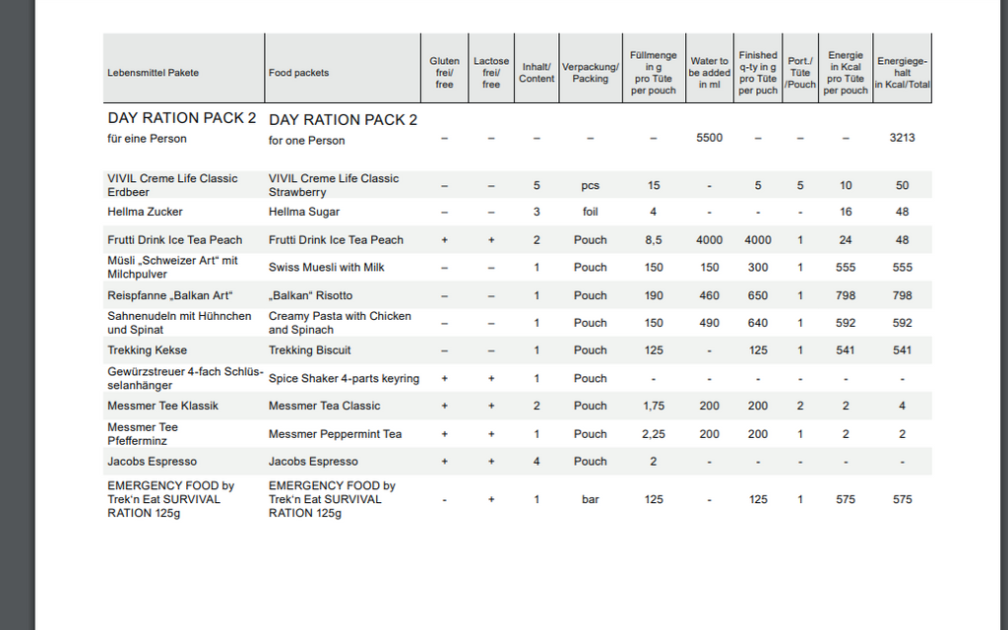1008x630 pixels.
Task: Select the 'VIVIL Creme Life Classic Strawberry' entry
Action: [334, 185]
